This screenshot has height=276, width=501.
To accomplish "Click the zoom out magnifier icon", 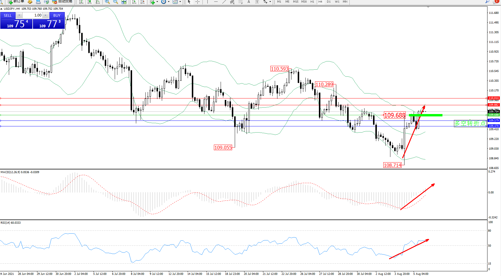I will point(115,2).
